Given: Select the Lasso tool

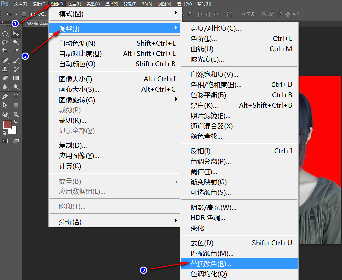Looking at the screenshot, I should [x=5, y=42].
